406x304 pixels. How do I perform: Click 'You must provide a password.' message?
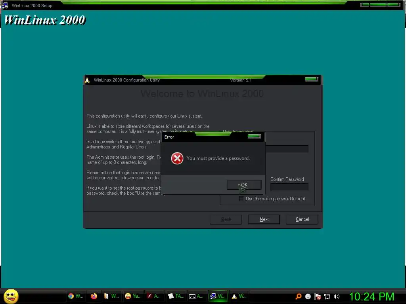coord(218,158)
